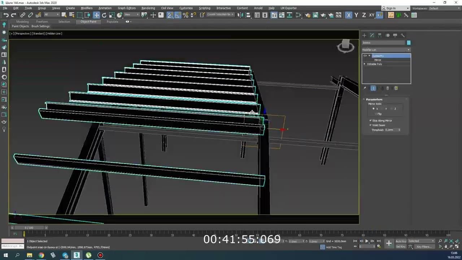The height and width of the screenshot is (260, 462).
Task: Click the object color swatch
Action: tap(409, 43)
